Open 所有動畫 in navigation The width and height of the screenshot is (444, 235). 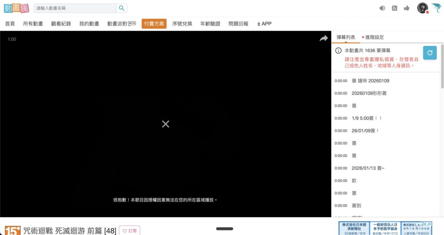click(33, 24)
